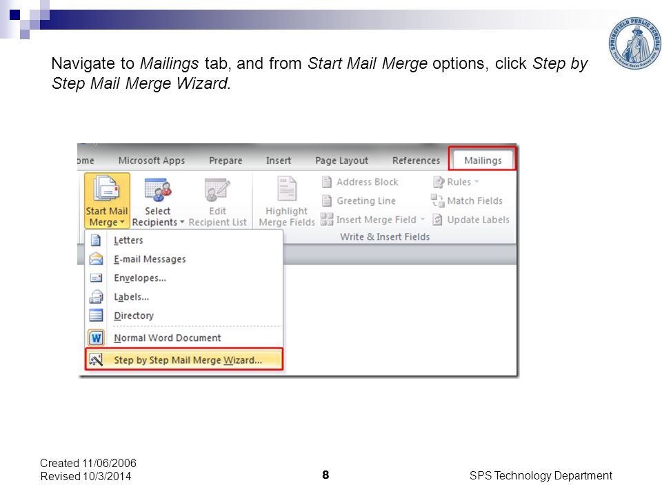Choose Labels... from the menu
Screen dimensions: 662x496
(x=184, y=297)
